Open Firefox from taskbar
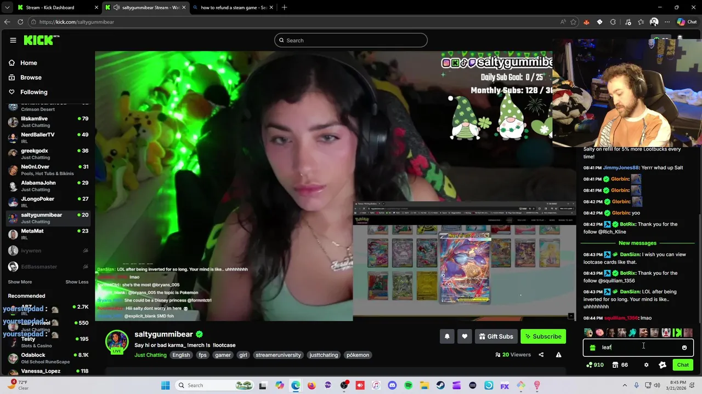The height and width of the screenshot is (394, 702). (312, 385)
